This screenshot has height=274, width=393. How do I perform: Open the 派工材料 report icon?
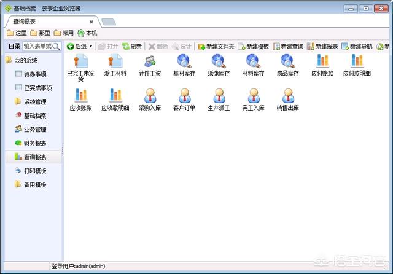pyautogui.click(x=115, y=65)
